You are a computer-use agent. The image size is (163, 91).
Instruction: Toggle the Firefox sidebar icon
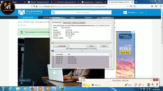pyautogui.click(x=156, y=6)
